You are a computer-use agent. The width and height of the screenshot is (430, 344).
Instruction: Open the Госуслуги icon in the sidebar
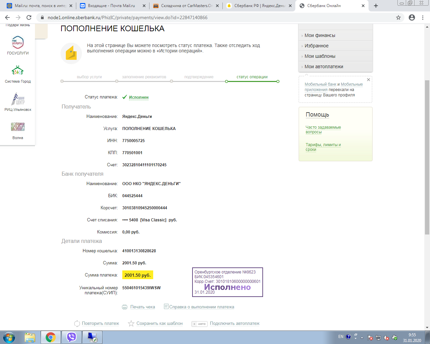[17, 43]
